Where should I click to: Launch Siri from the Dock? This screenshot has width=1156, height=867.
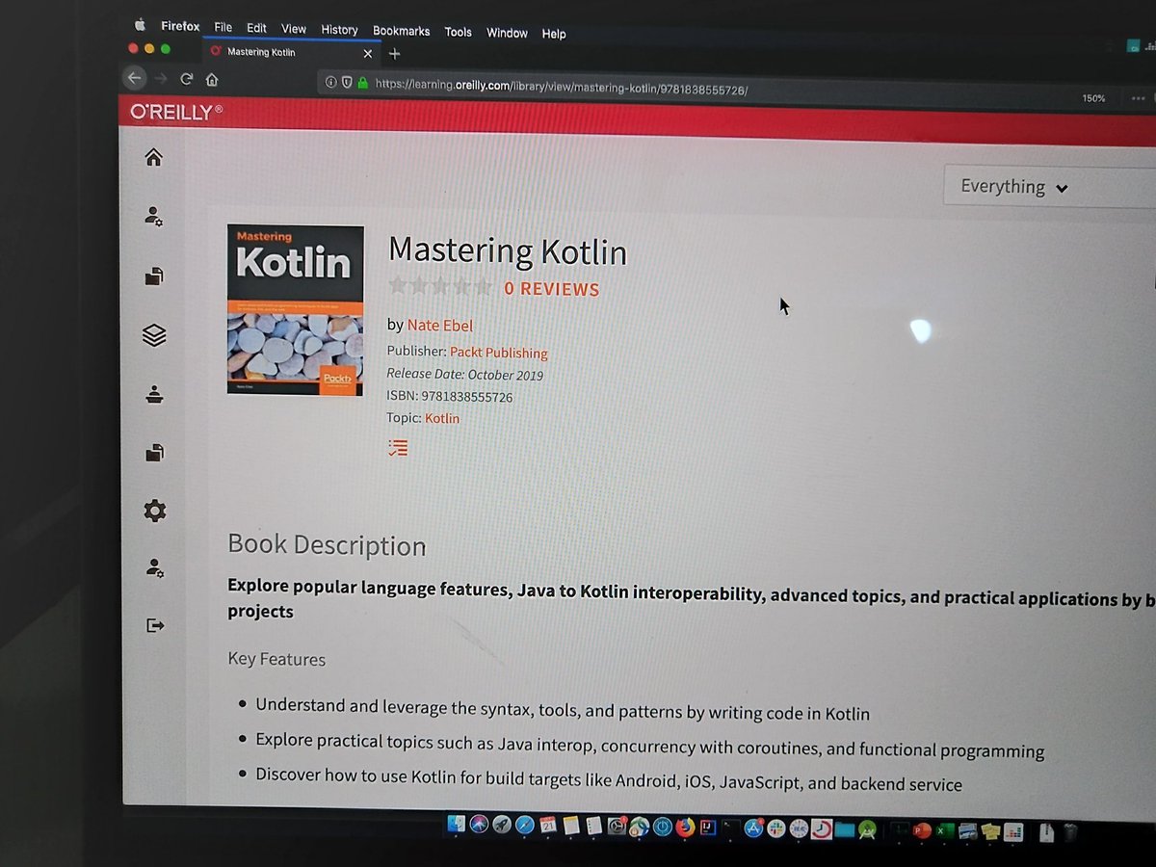tap(479, 826)
